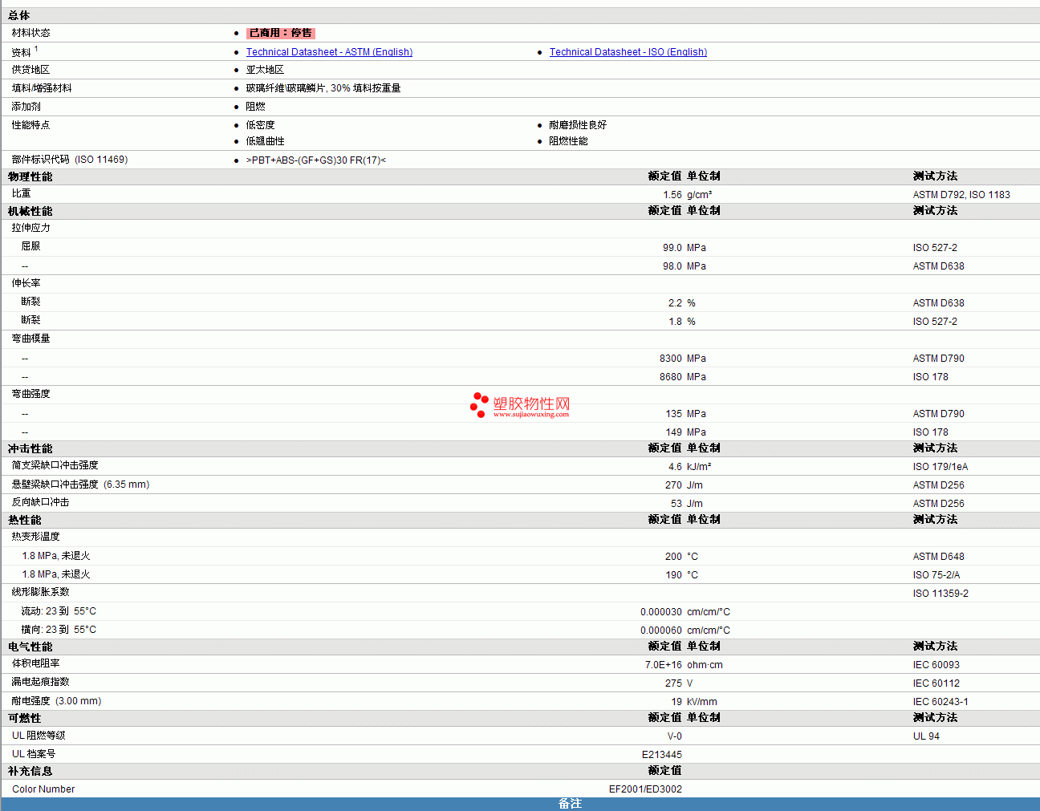Click the highlighted 已商用：停售 status badge
The height and width of the screenshot is (811, 1040).
[281, 33]
